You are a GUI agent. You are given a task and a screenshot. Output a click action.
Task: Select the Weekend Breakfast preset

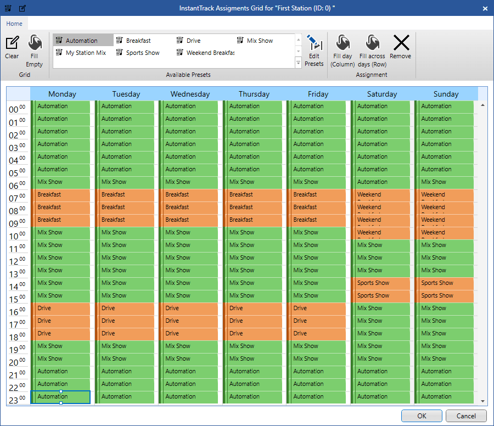pyautogui.click(x=205, y=53)
